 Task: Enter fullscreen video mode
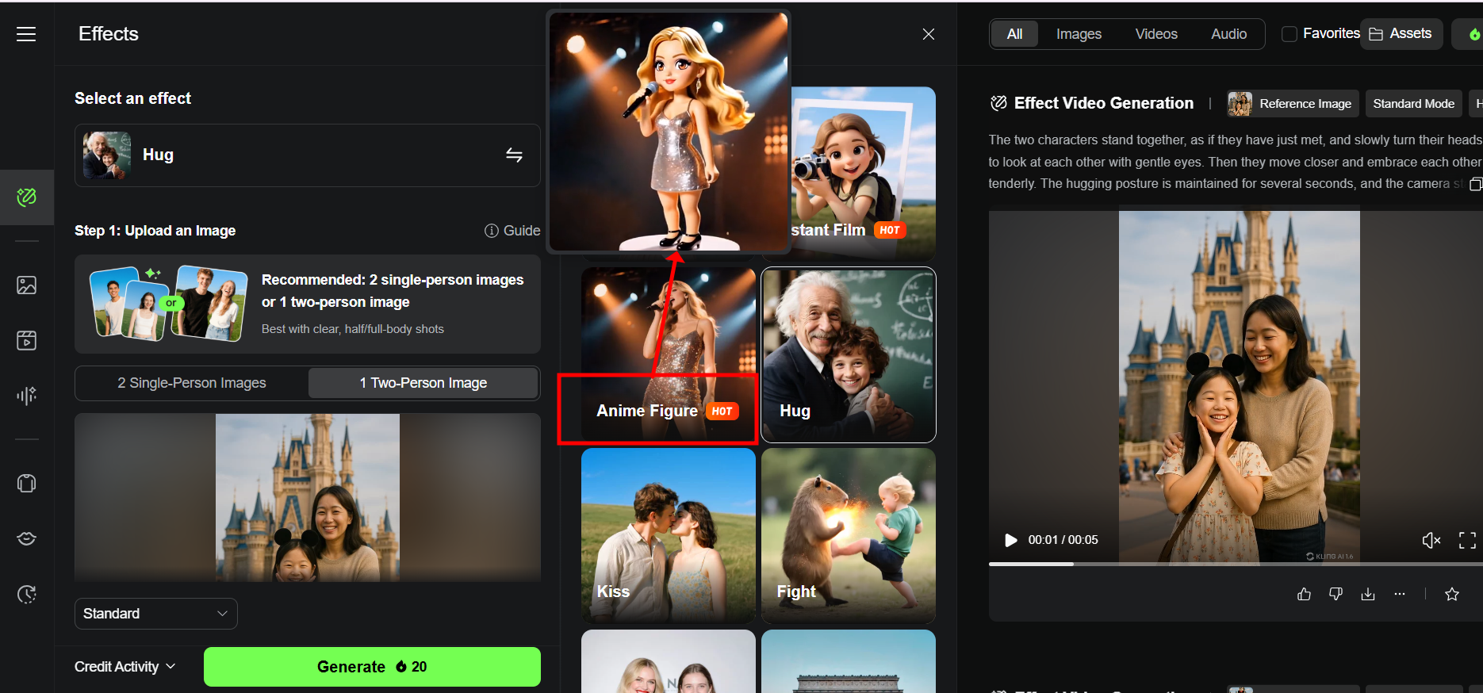point(1467,540)
